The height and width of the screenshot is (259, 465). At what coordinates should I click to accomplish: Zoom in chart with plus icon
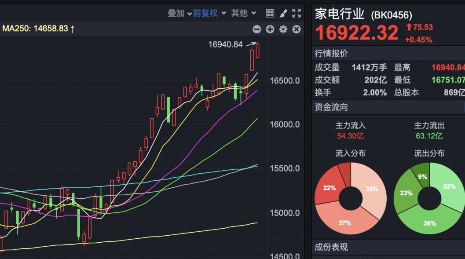click(x=270, y=29)
